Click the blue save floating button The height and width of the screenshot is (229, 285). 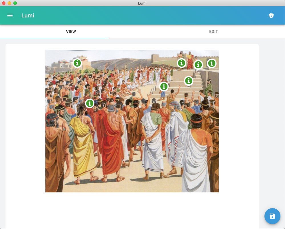[272, 216]
